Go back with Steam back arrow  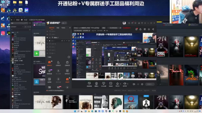[x=12, y=20]
